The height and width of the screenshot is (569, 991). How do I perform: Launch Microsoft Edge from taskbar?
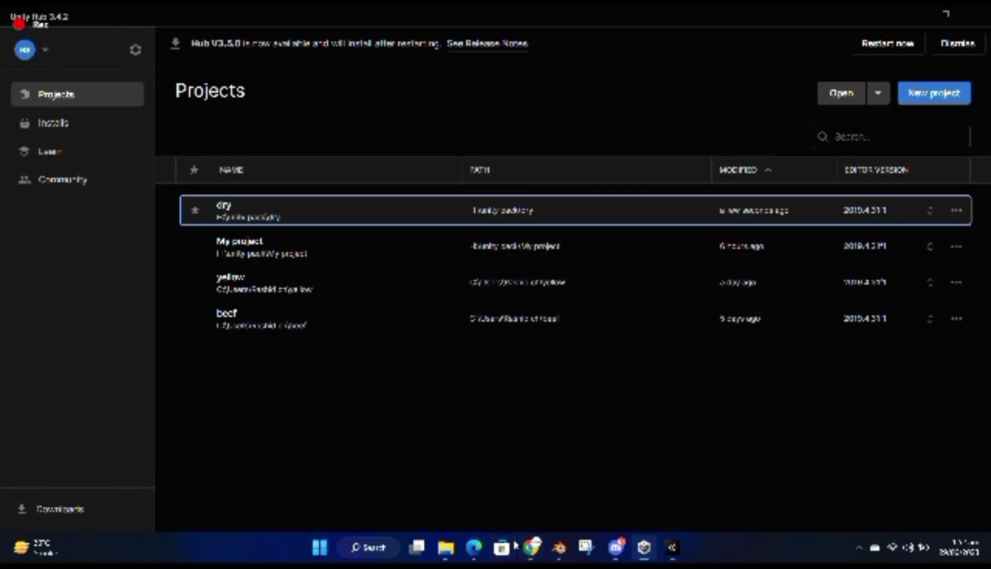(x=474, y=547)
